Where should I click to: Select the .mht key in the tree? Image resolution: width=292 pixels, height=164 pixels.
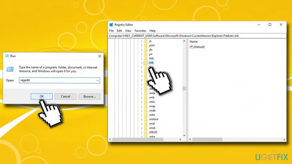tap(152, 115)
